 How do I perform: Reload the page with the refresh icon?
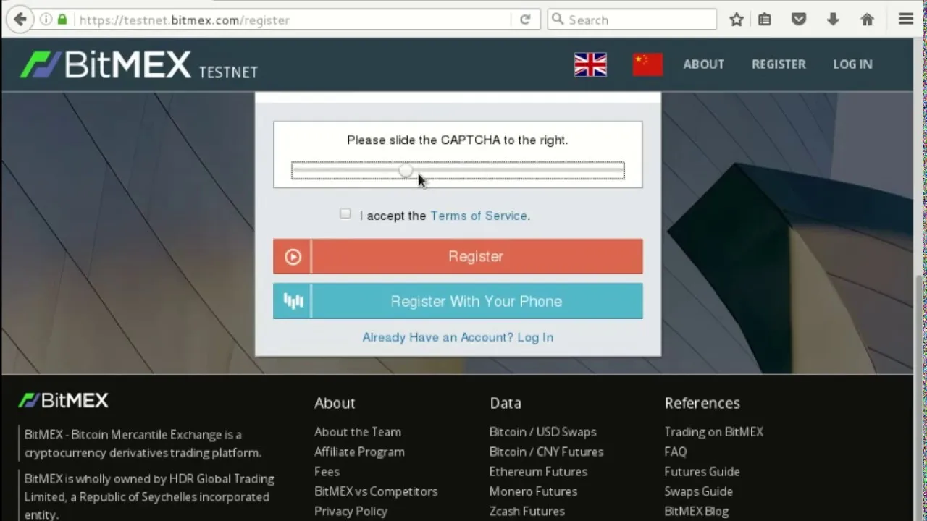525,20
